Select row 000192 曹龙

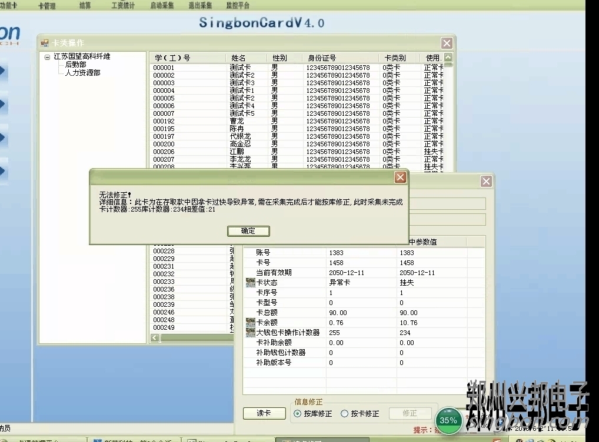298,121
